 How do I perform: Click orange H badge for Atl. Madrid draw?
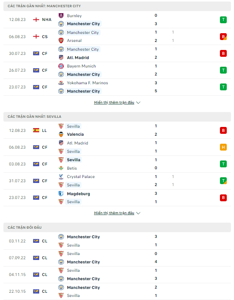(223, 147)
